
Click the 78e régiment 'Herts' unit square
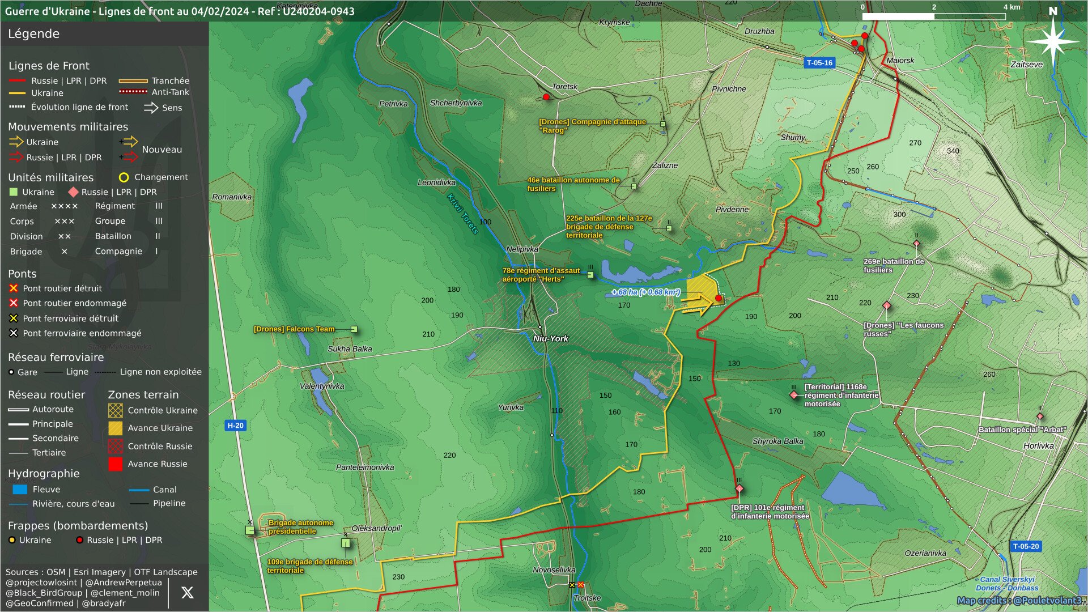pos(590,275)
